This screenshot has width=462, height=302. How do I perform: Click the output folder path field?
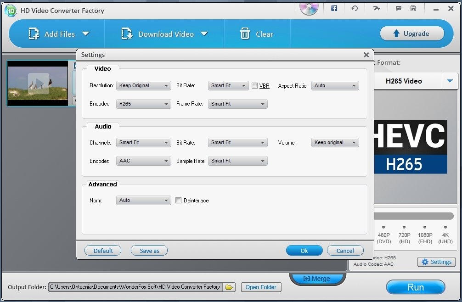135,287
